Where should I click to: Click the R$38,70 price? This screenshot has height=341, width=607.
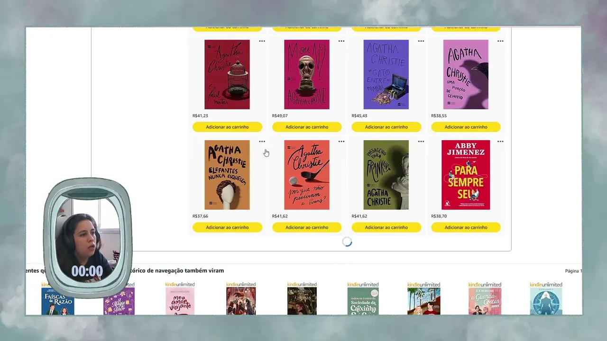pos(439,216)
